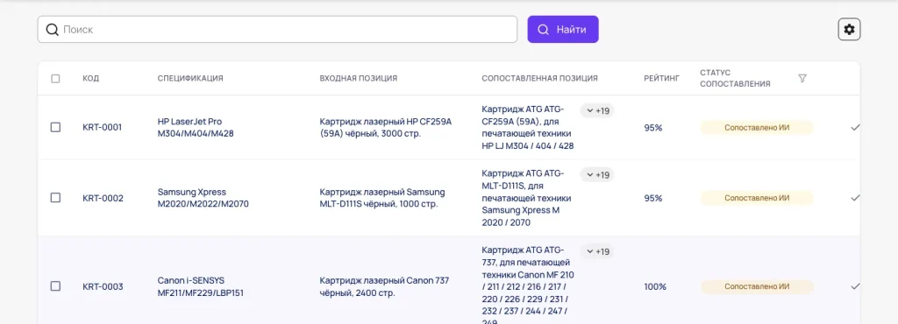Check the KRT-0003 row checkbox
The image size is (898, 324).
point(55,286)
